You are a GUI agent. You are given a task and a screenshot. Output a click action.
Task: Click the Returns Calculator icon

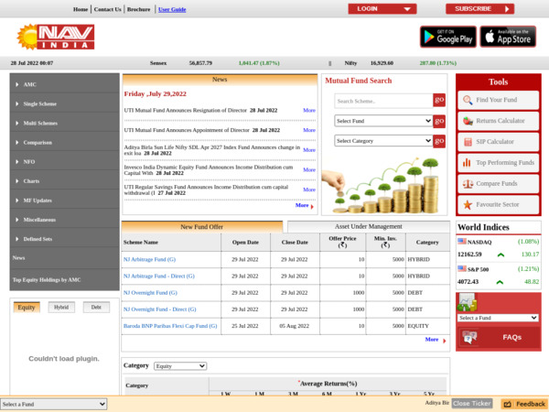468,121
